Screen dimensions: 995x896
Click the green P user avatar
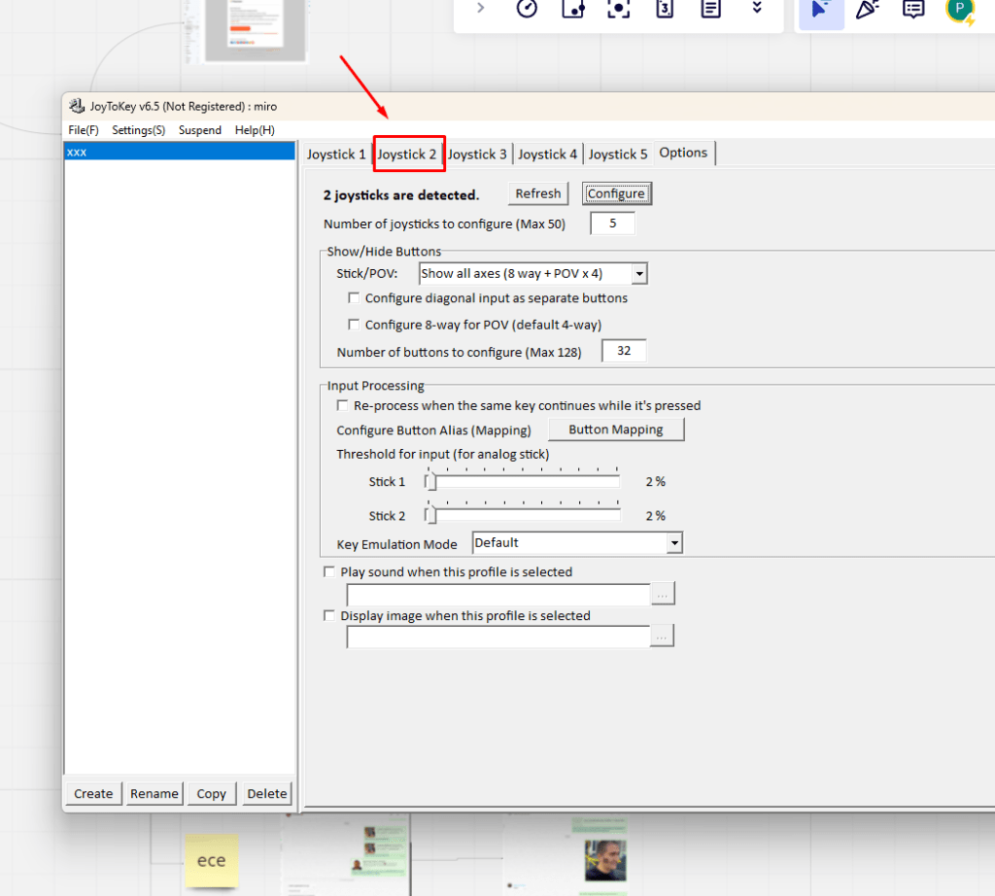click(959, 9)
